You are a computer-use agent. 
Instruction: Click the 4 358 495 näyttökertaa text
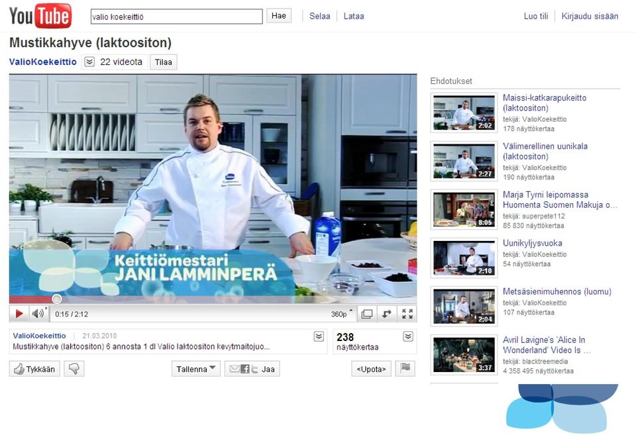[538, 371]
